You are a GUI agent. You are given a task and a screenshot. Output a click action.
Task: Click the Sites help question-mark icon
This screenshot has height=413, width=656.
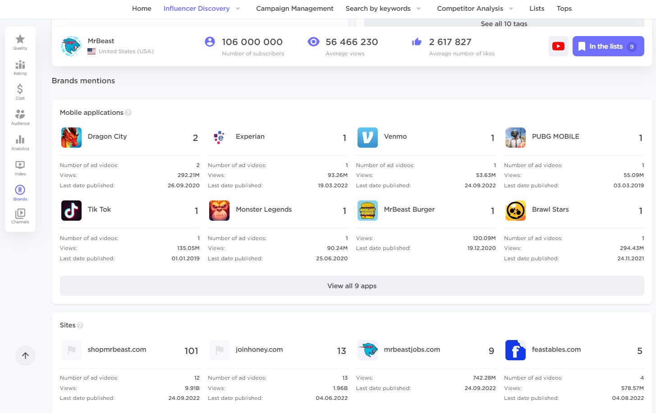click(80, 325)
